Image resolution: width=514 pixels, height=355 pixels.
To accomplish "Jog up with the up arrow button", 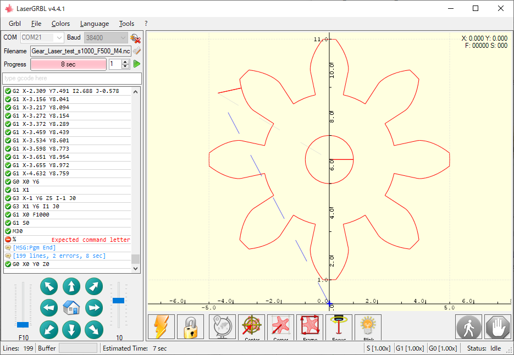I will coord(71,286).
